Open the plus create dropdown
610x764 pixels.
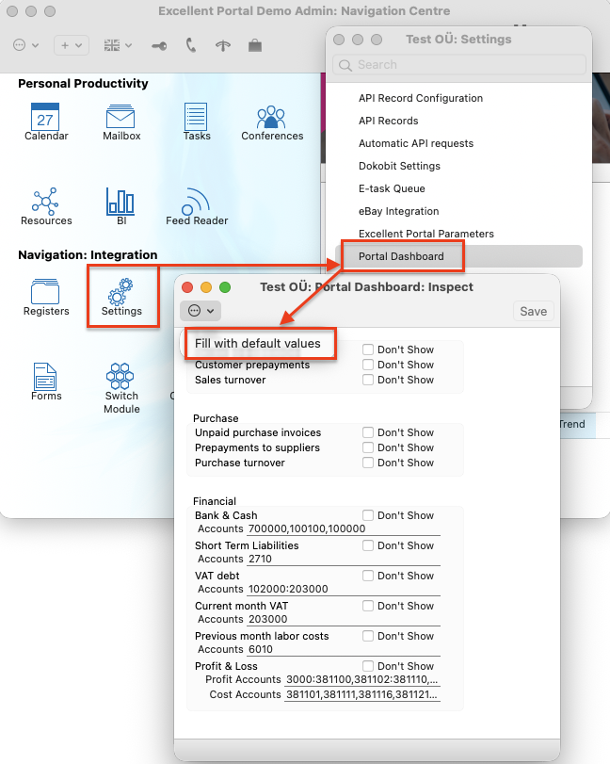pos(71,45)
